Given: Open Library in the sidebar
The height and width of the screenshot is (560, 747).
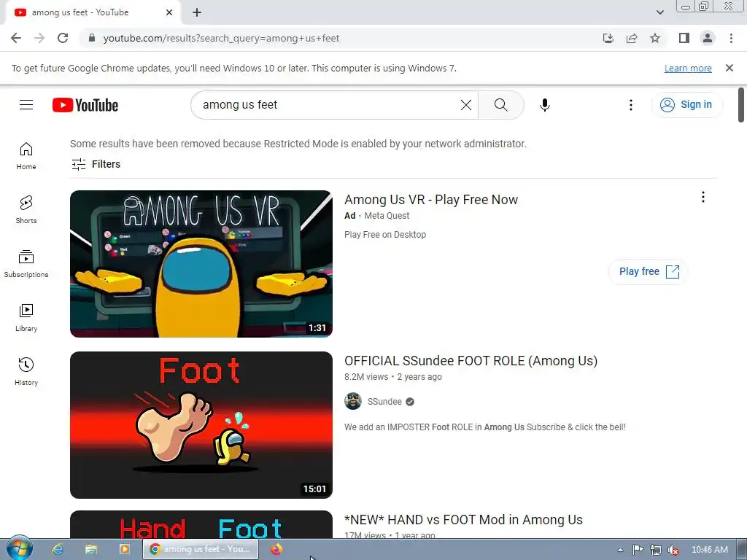Looking at the screenshot, I should tap(26, 318).
